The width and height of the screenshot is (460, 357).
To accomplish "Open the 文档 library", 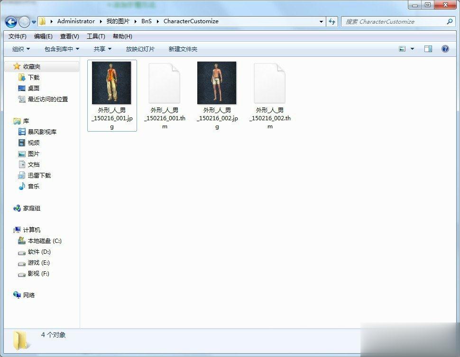I will tap(34, 165).
